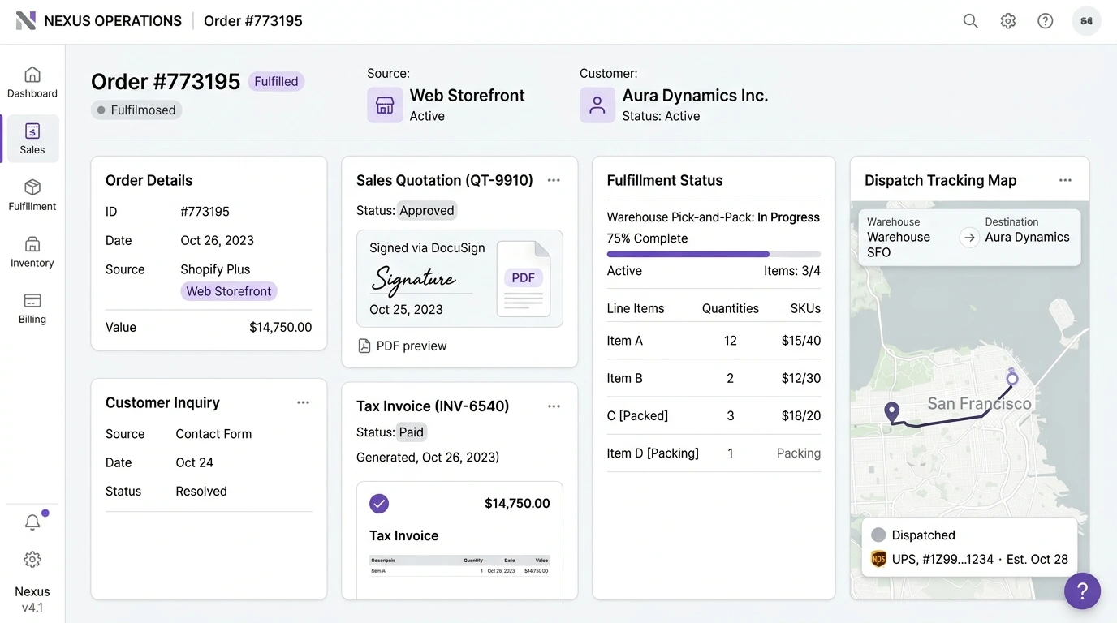Click the Quantities column header

(x=731, y=308)
